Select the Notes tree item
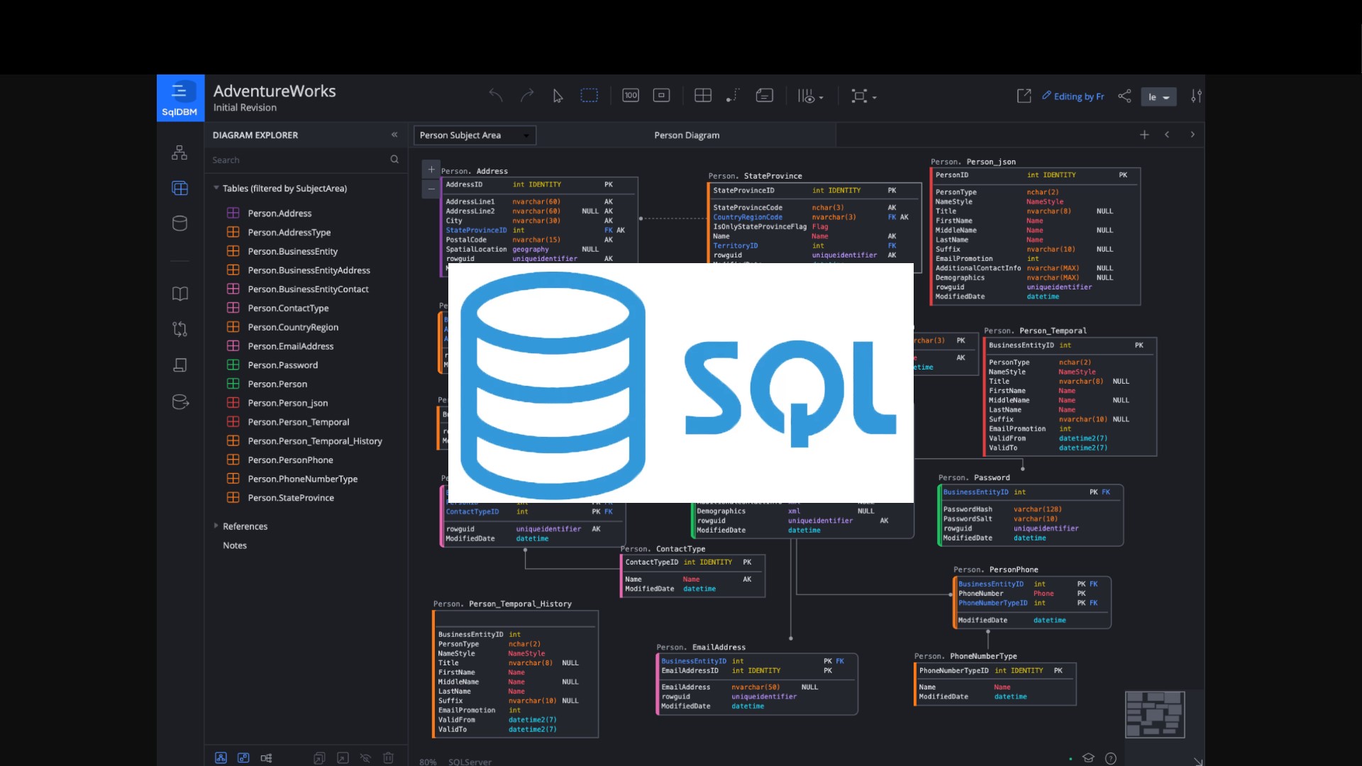The height and width of the screenshot is (766, 1362). (235, 545)
